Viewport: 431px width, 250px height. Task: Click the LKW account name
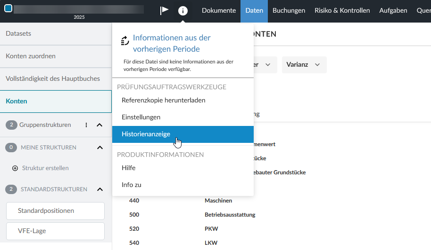tap(211, 243)
